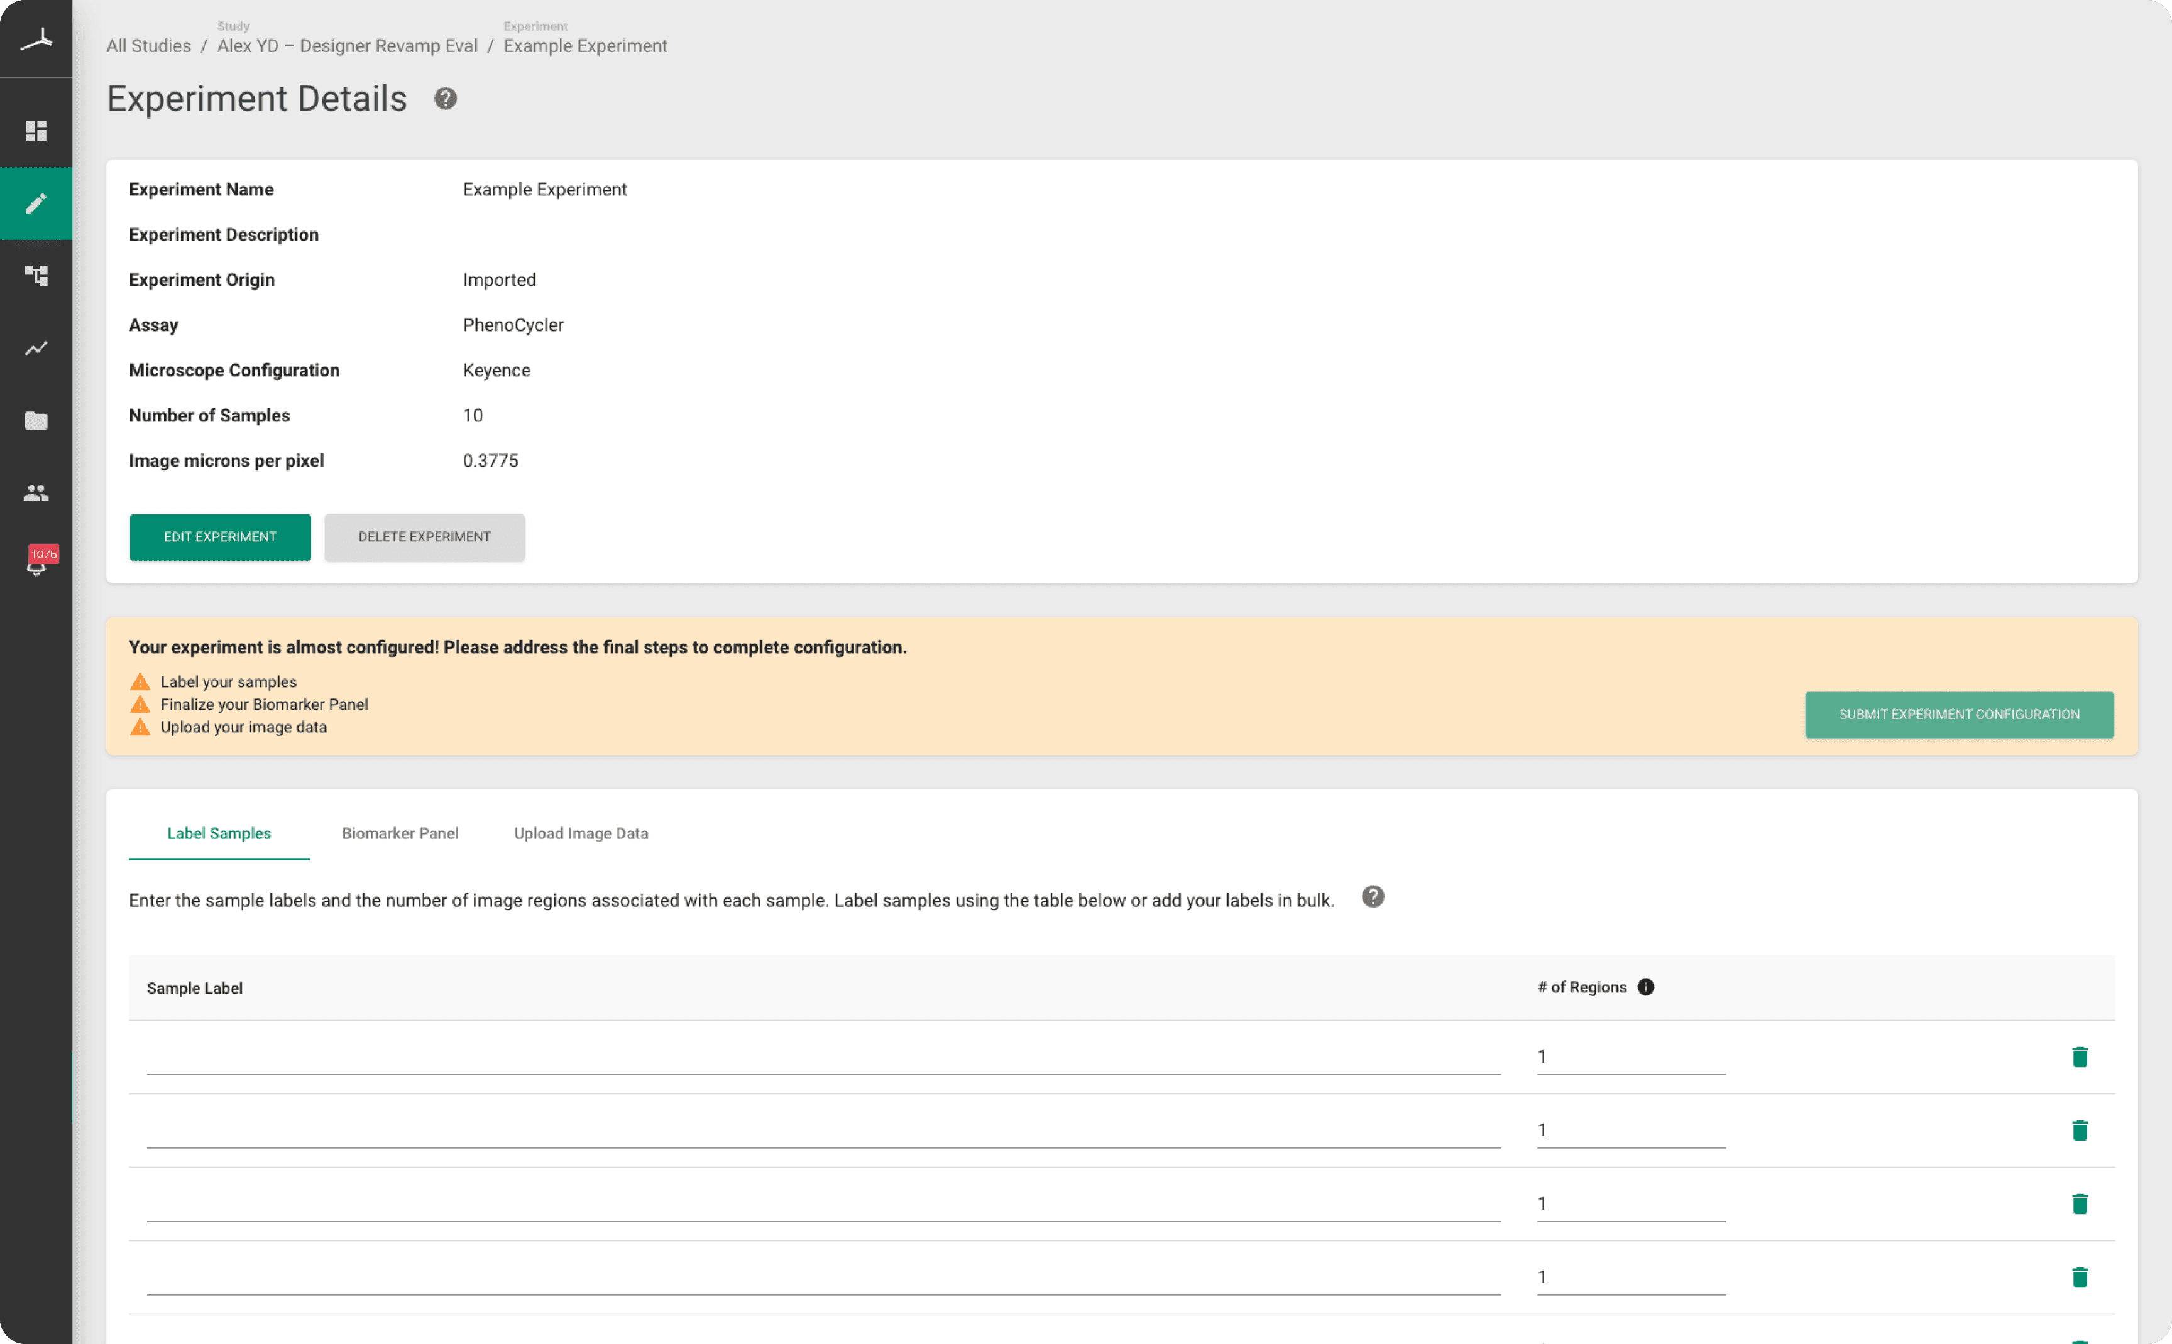Click first row # of Regions field
2172x1344 pixels.
pyautogui.click(x=1632, y=1057)
